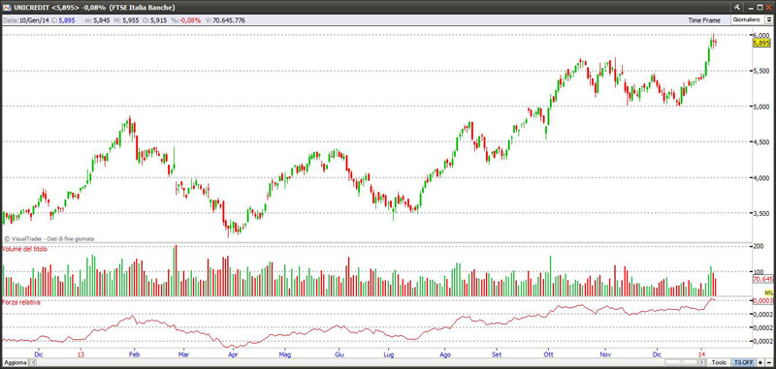
Task: Click the maximum value M: 5,955
Action: (127, 20)
